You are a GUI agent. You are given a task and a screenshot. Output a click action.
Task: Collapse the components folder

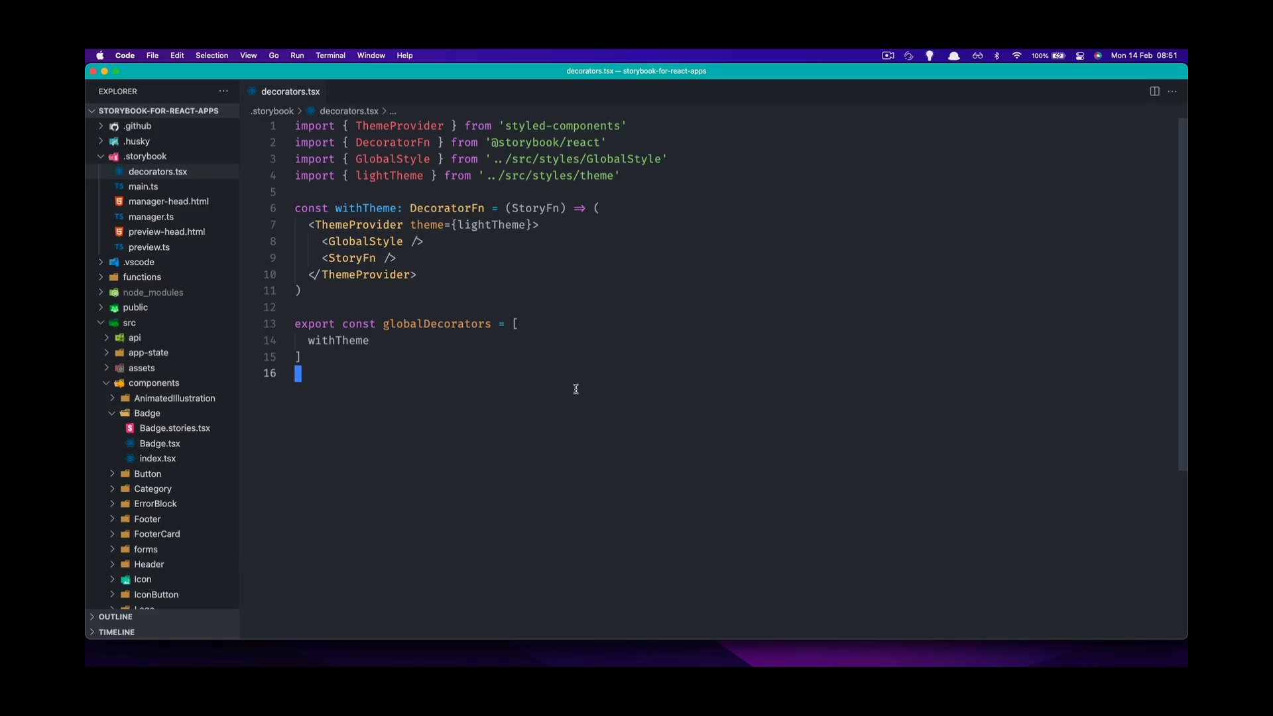pos(106,383)
